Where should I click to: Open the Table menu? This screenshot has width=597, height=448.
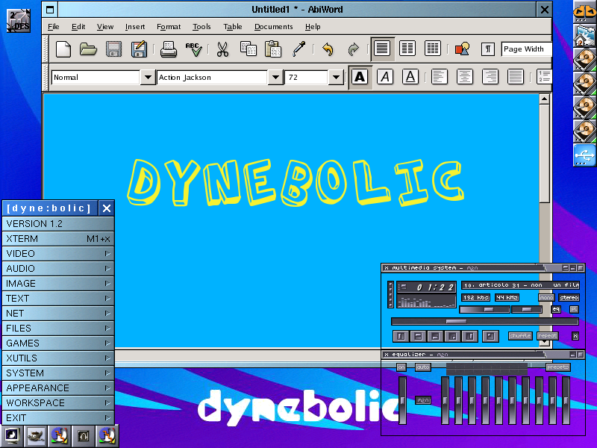click(x=233, y=27)
